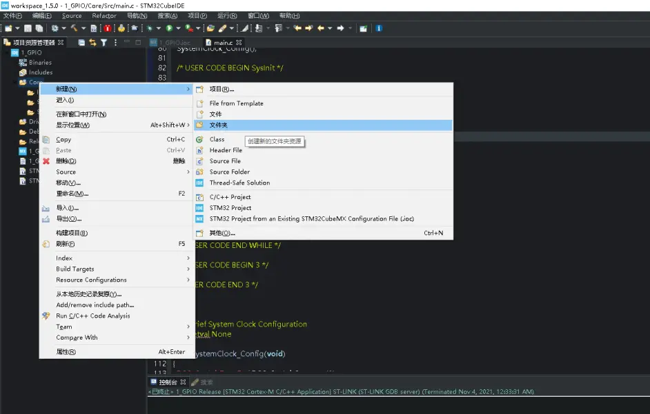650x414 pixels.
Task: Close the main.c editor tab
Action: 239,42
